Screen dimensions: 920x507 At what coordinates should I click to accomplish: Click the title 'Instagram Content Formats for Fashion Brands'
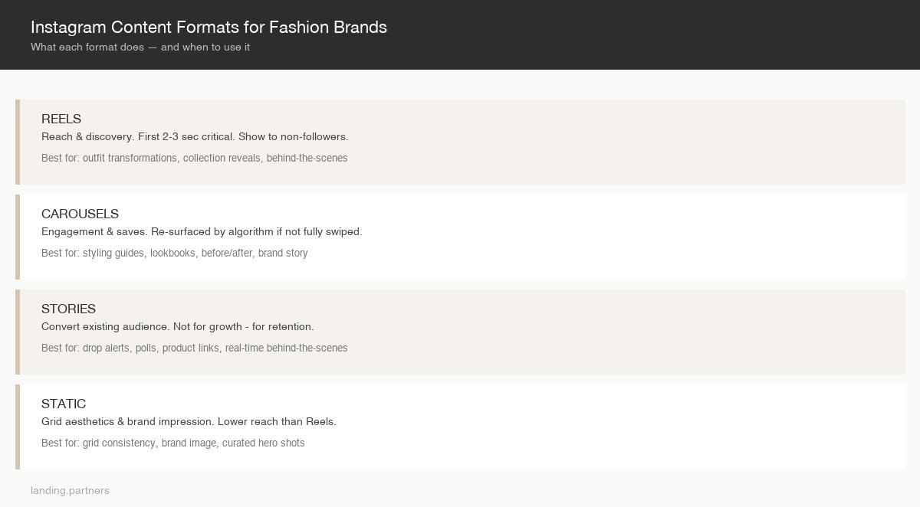(x=209, y=27)
